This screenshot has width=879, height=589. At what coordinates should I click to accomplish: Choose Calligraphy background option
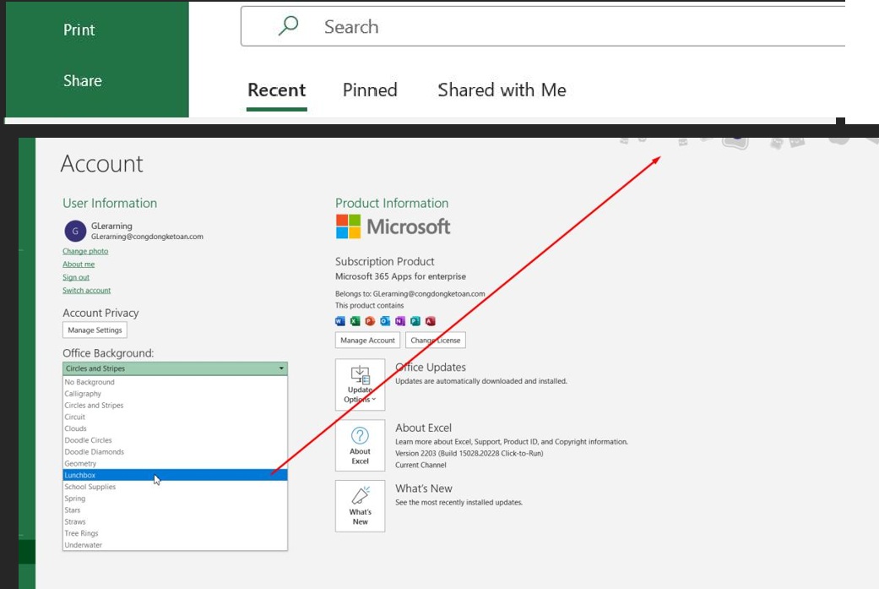175,394
